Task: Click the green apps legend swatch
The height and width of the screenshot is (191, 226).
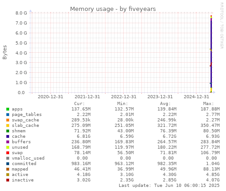Action: [8, 109]
